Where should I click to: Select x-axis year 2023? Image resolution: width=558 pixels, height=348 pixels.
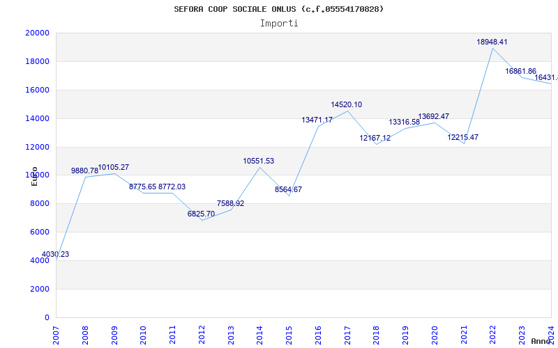click(522, 335)
